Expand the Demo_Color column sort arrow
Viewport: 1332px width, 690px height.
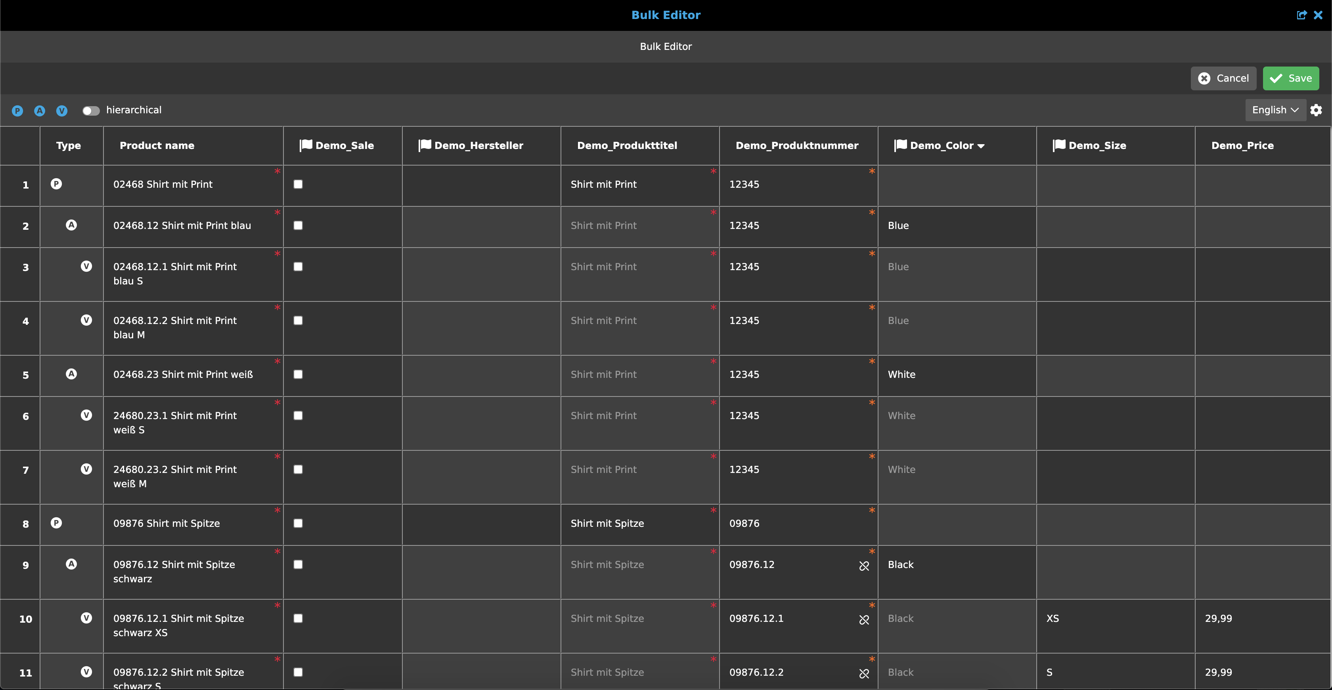(x=981, y=146)
